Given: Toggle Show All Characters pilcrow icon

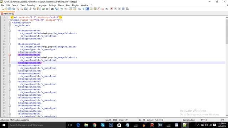Looking at the screenshot, I should [83, 9].
